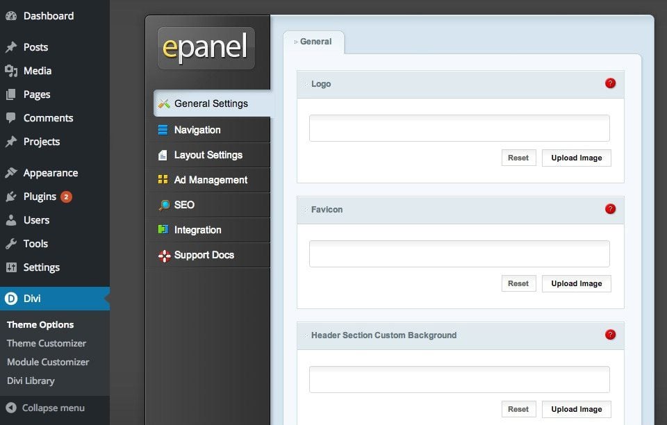Open the Comments menu item
The height and width of the screenshot is (425, 667).
click(55, 118)
